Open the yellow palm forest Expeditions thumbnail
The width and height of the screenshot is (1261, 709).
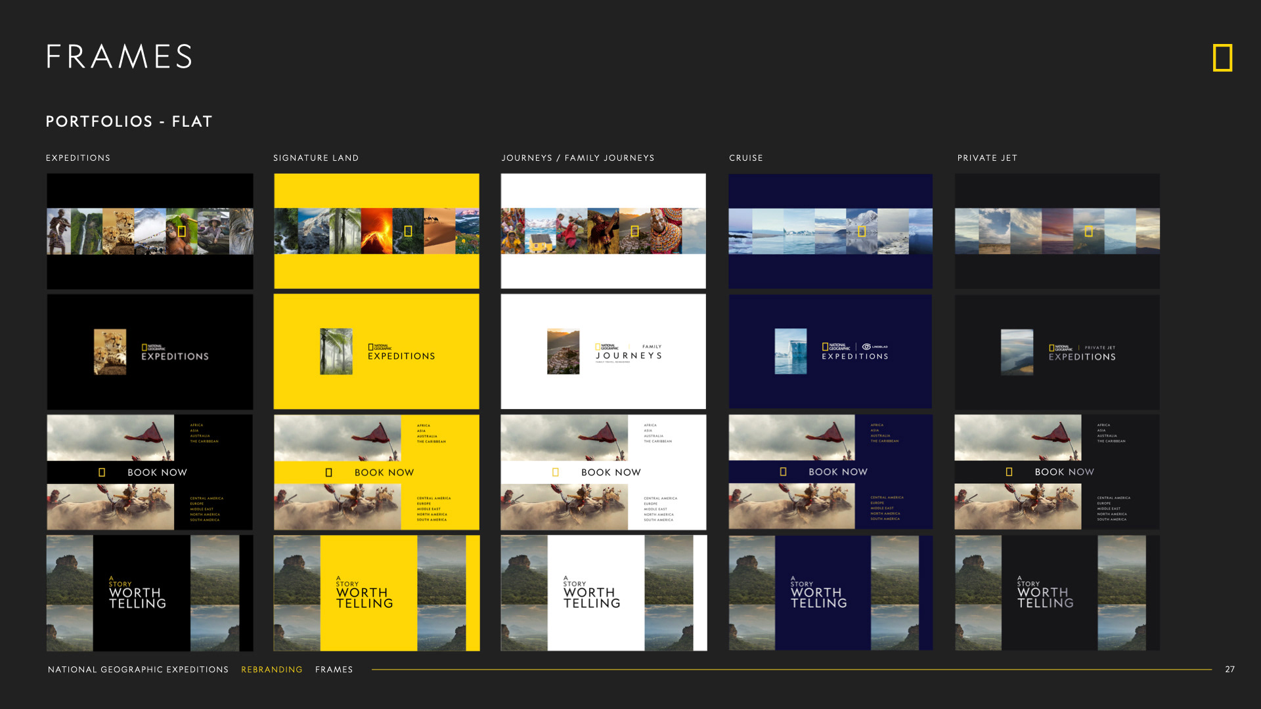tap(376, 352)
